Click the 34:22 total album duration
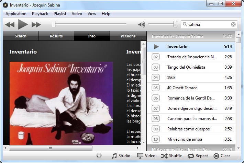The image size is (244, 163). tap(227, 36)
